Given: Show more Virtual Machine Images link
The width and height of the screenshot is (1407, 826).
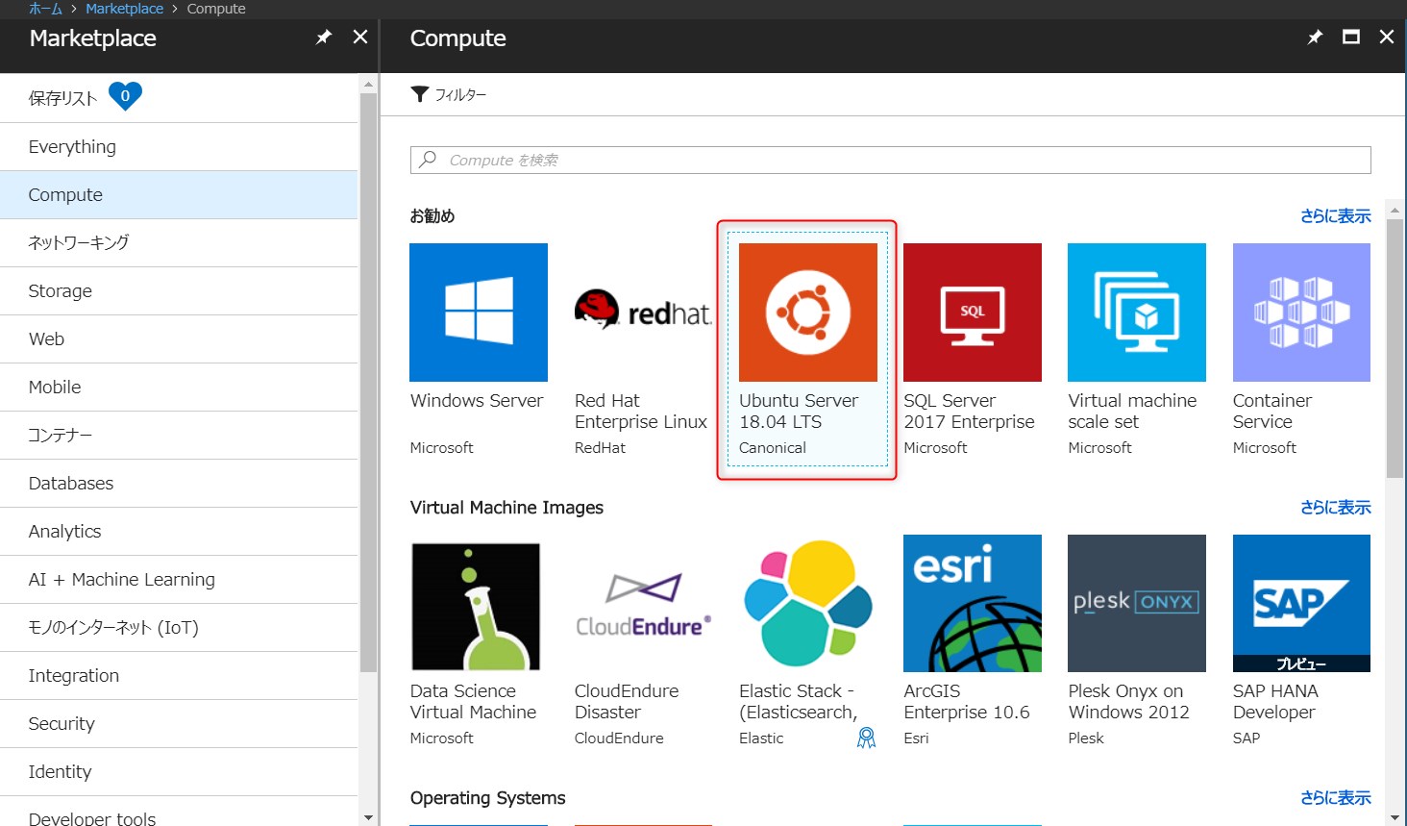Looking at the screenshot, I should tap(1335, 508).
